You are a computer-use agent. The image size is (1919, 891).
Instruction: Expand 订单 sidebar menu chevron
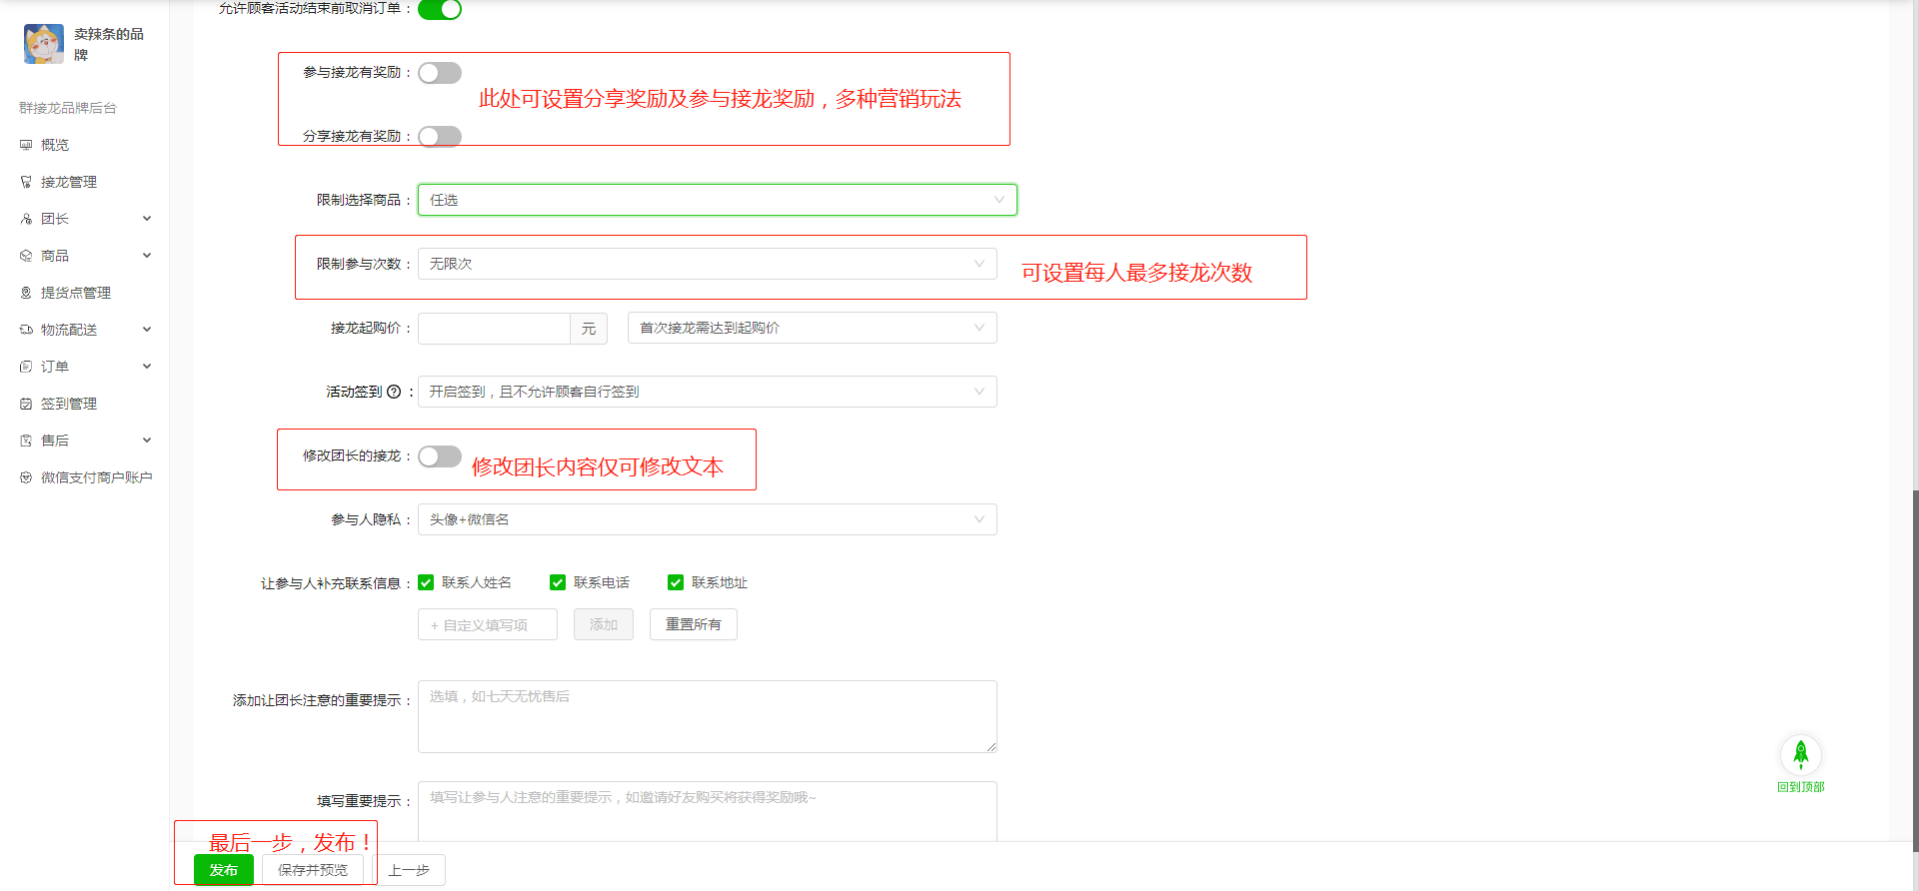pos(147,367)
